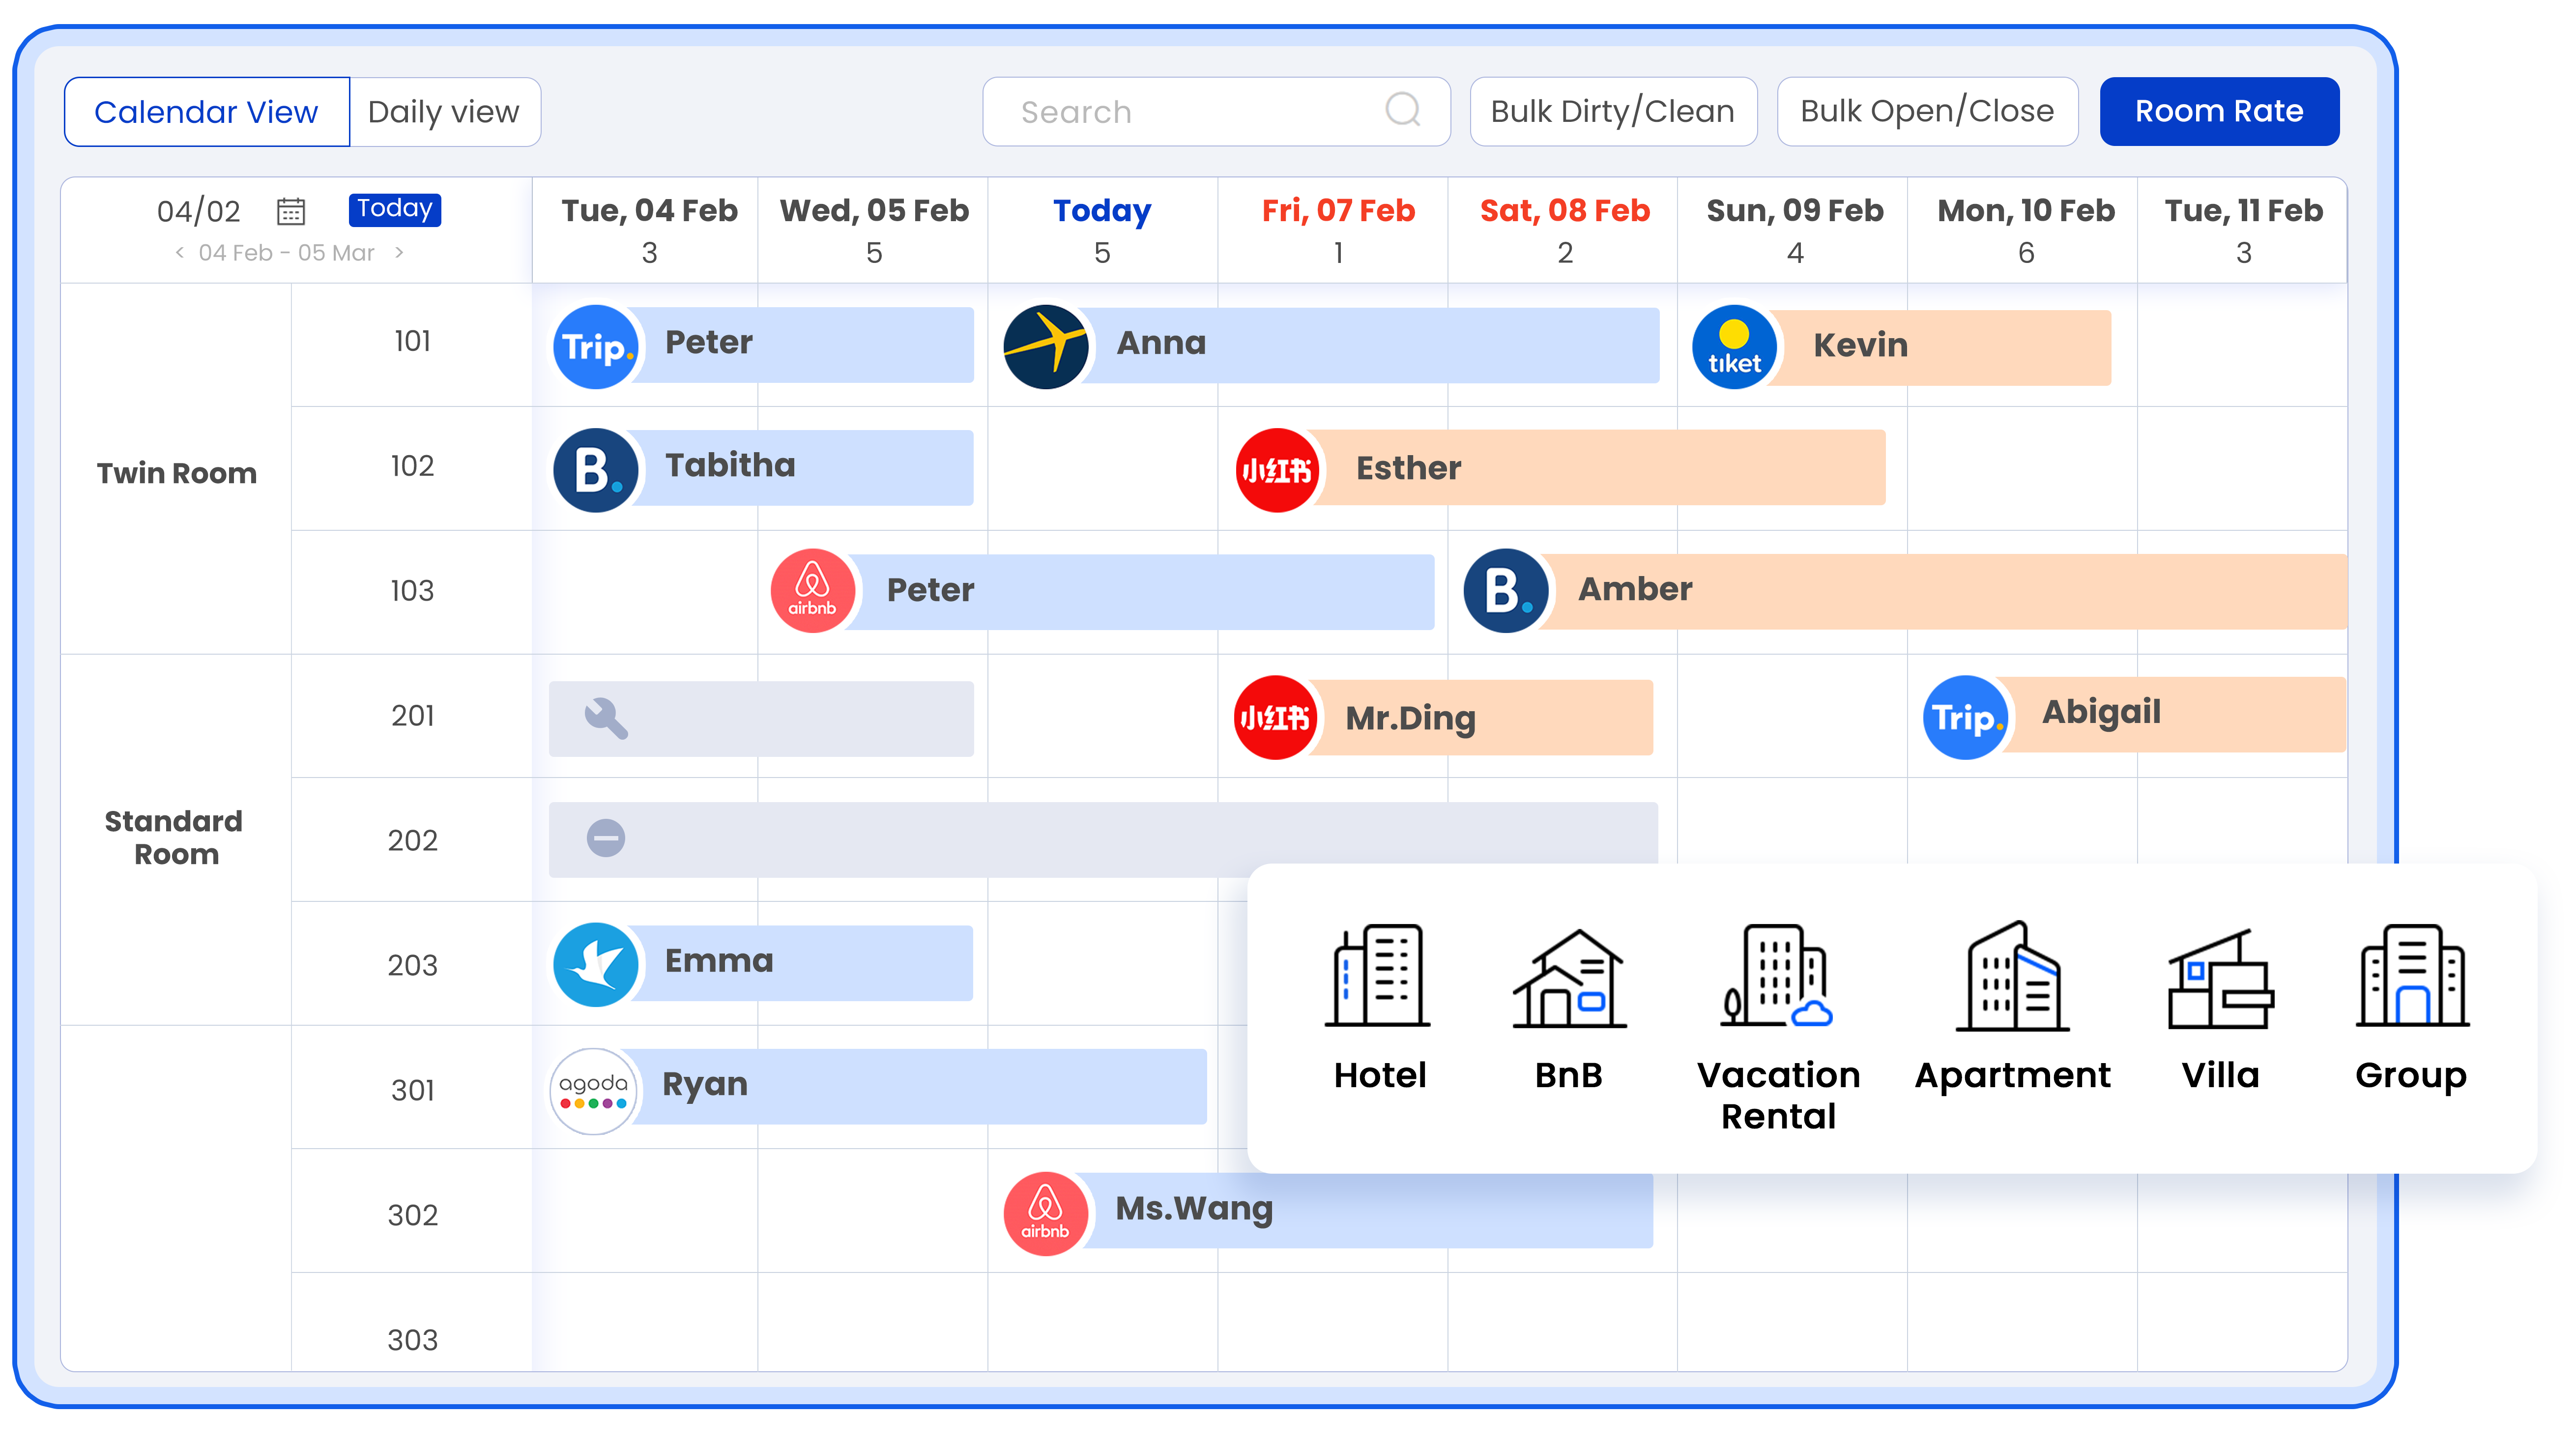Screen dimensions: 2576x1444
Task: Open Abigail's reservation bar in room 201
Action: pos(2134,714)
